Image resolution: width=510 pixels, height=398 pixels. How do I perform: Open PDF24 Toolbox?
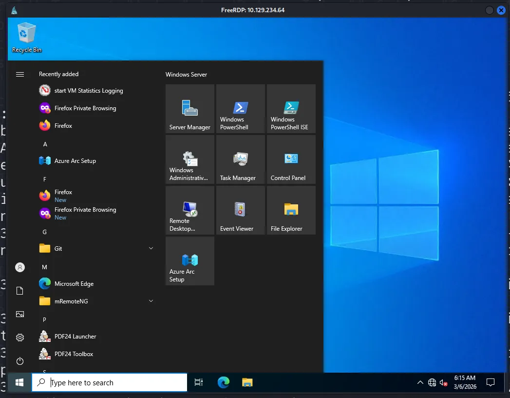(x=96, y=354)
